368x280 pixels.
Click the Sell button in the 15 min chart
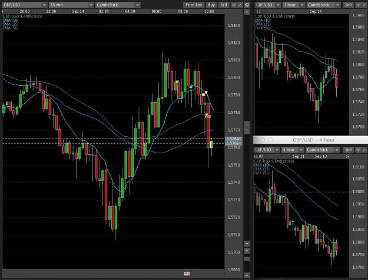(x=224, y=5)
